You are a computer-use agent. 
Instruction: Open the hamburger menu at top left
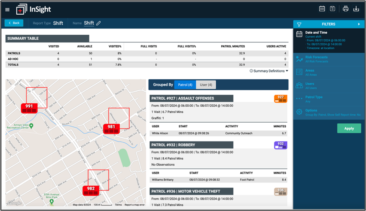(x=7, y=9)
